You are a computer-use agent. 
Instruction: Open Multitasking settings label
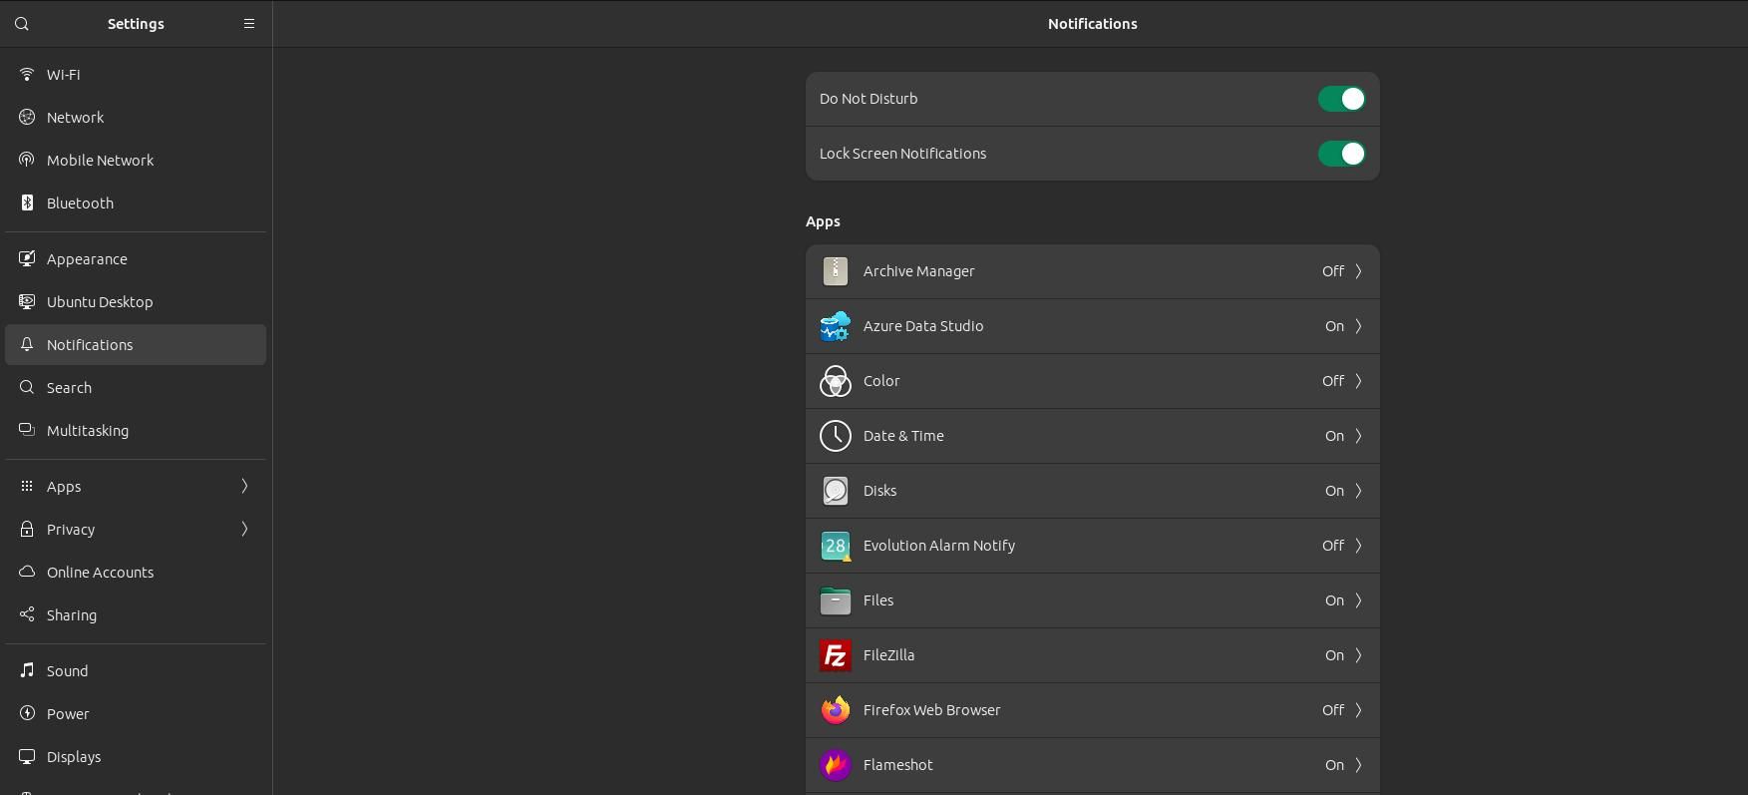88,431
